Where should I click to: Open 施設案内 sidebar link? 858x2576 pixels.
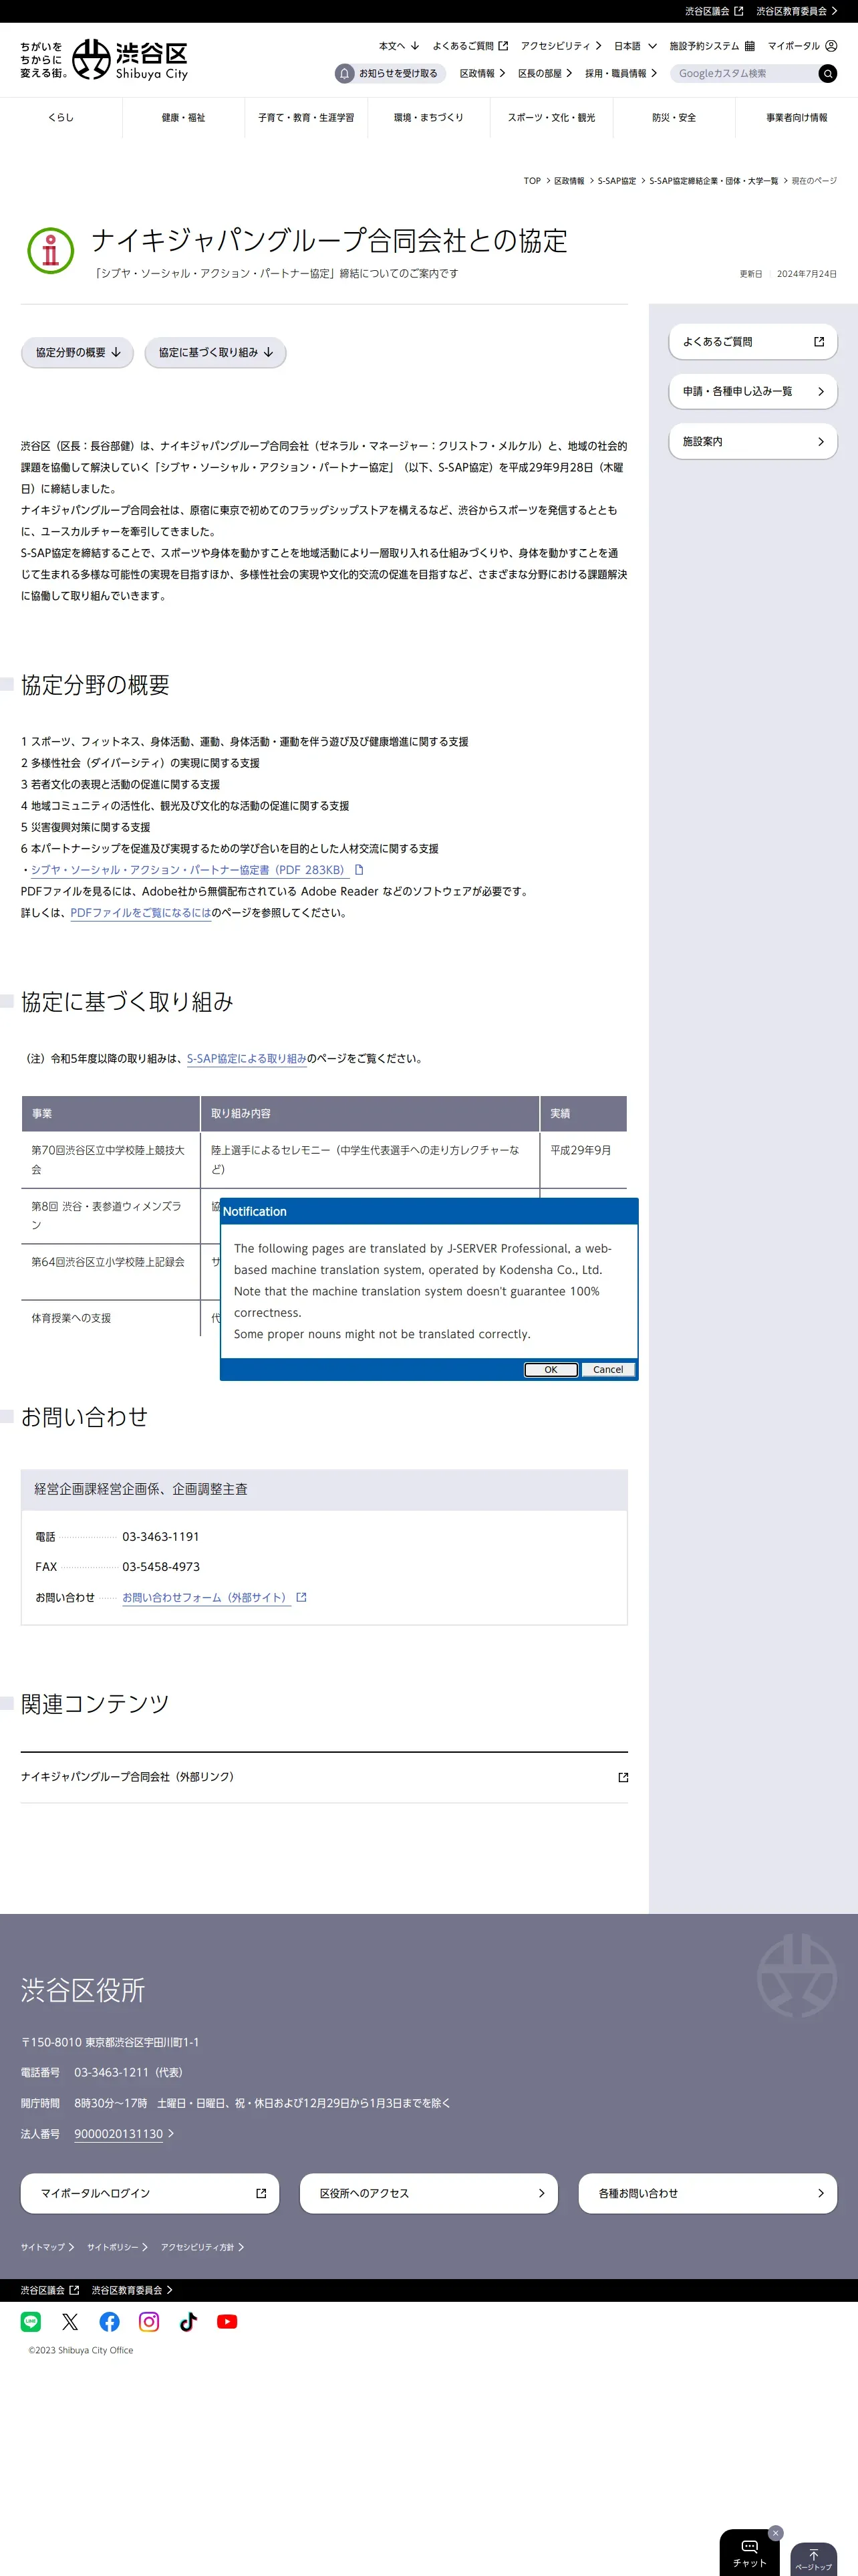[752, 442]
